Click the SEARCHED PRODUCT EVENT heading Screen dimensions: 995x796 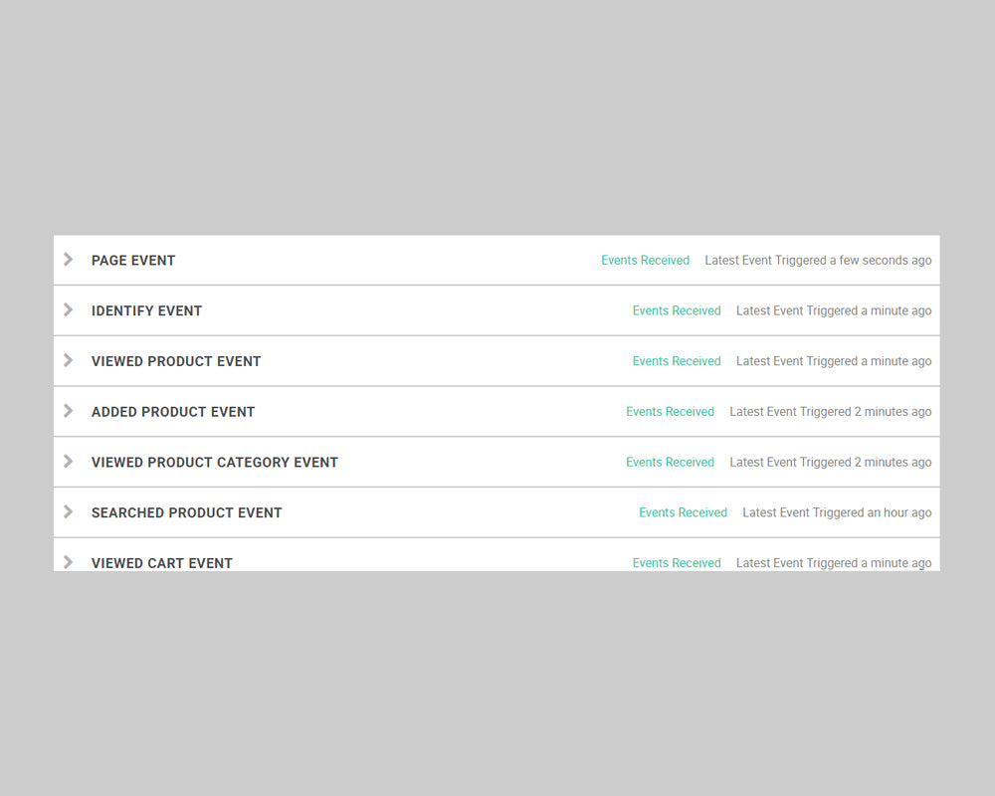tap(187, 513)
